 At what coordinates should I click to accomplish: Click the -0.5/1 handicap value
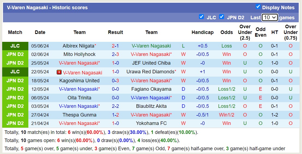203,115
